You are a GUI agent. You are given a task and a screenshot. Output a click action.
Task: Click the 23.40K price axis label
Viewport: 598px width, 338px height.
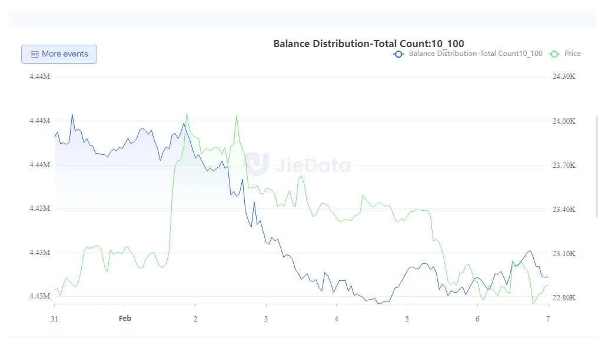564,210
